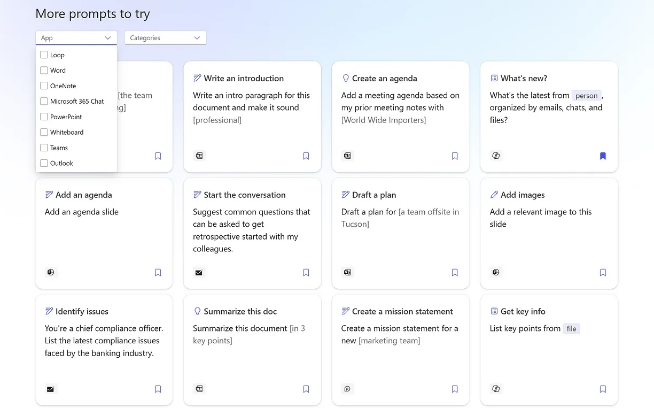Click the "file" placeholder chip
654x408 pixels.
[x=571, y=329]
